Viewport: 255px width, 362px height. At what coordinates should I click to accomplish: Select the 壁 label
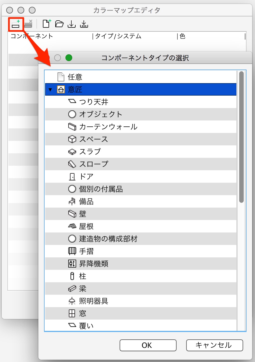83,214
